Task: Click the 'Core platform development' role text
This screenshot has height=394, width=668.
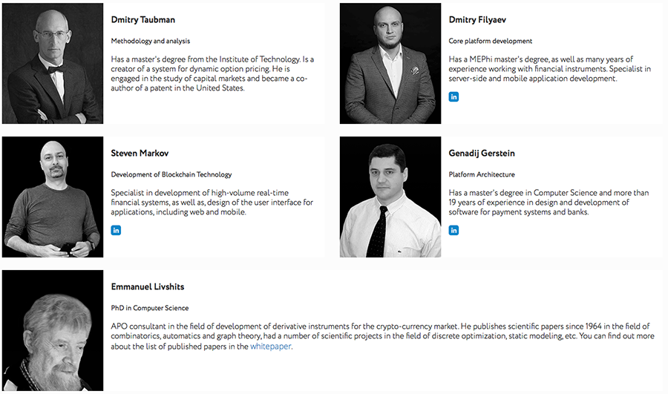Action: [x=491, y=42]
